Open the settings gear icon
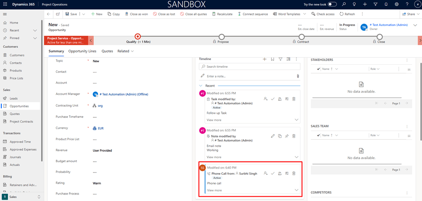 tap(396, 4)
